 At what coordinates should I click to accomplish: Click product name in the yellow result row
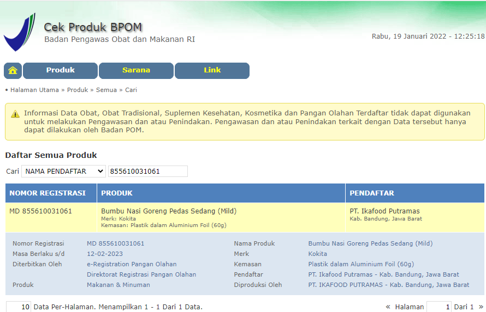[x=169, y=211]
